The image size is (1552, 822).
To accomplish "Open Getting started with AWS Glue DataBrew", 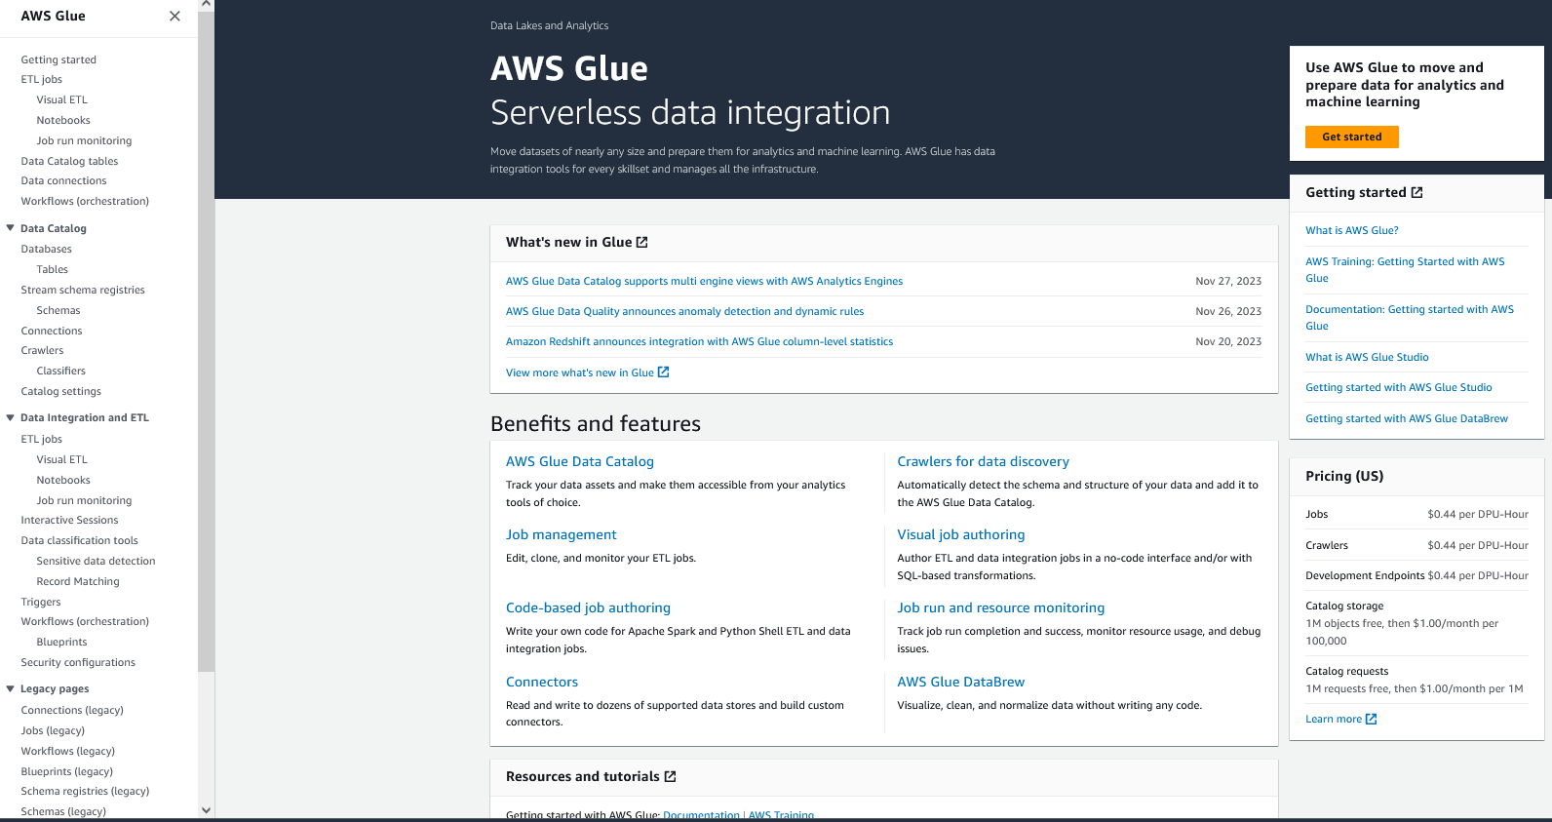I will coord(1406,418).
